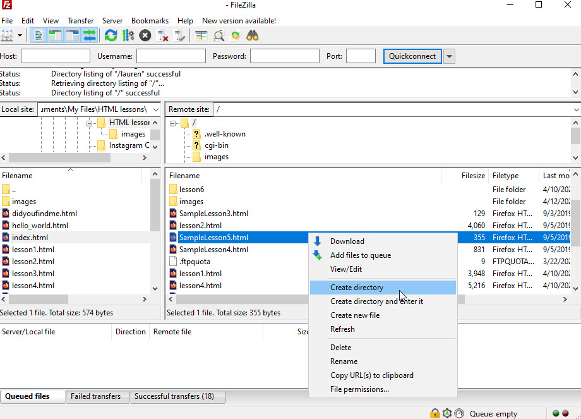
Task: Click the message log scrollbar down arrow
Action: [575, 92]
